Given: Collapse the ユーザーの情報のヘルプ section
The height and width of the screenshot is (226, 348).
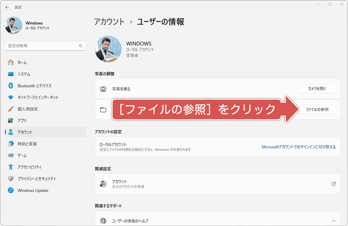Looking at the screenshot, I should (x=332, y=220).
